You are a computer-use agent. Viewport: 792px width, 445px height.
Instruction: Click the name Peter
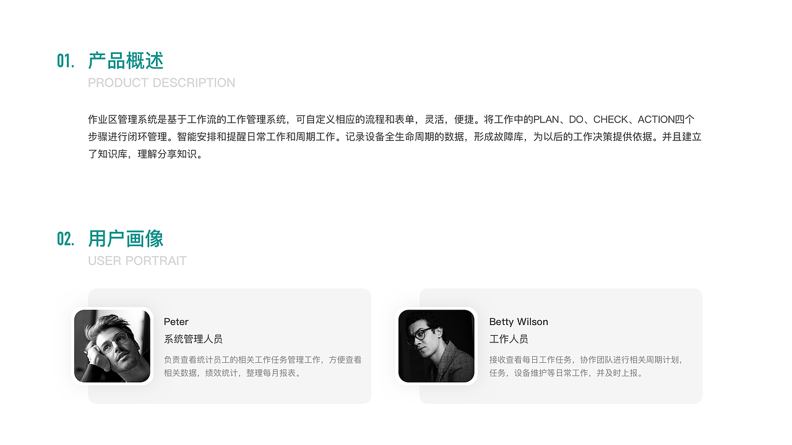click(176, 322)
